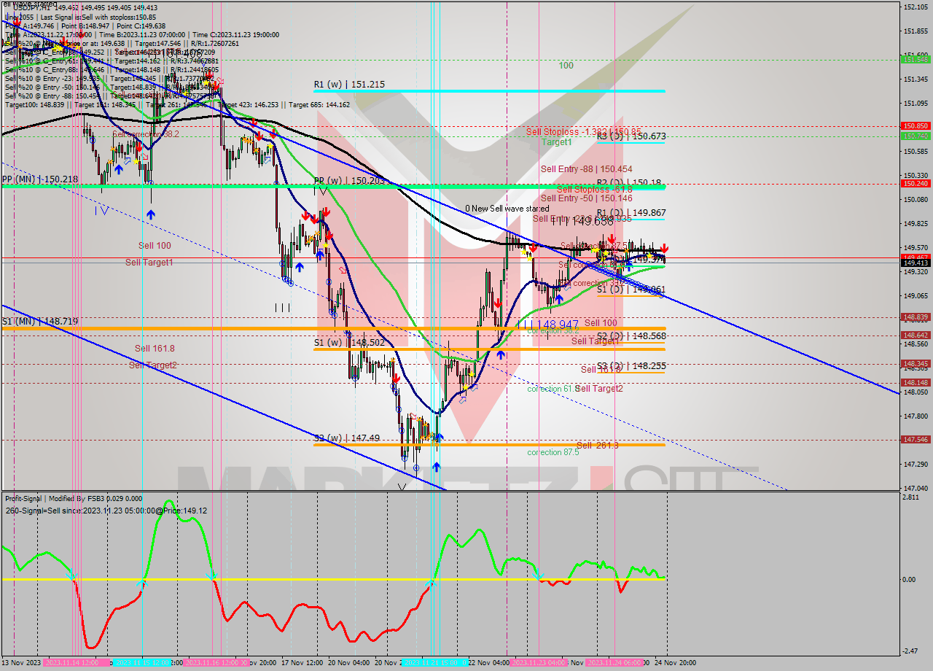
Task: Click the blue buy arrow near the 147.49 low
Action: click(436, 467)
